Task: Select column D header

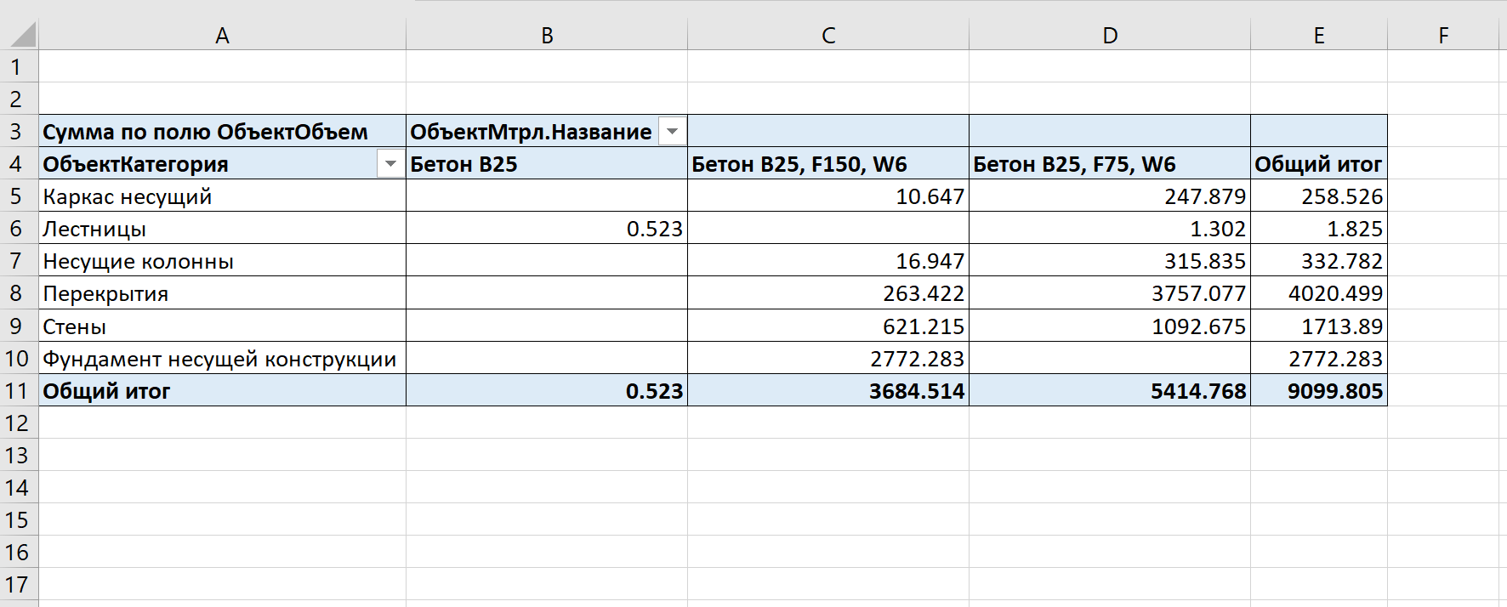Action: pos(1110,36)
